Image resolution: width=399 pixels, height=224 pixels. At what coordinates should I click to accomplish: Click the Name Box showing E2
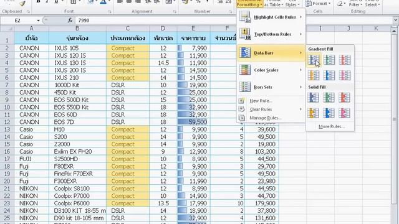pos(18,21)
